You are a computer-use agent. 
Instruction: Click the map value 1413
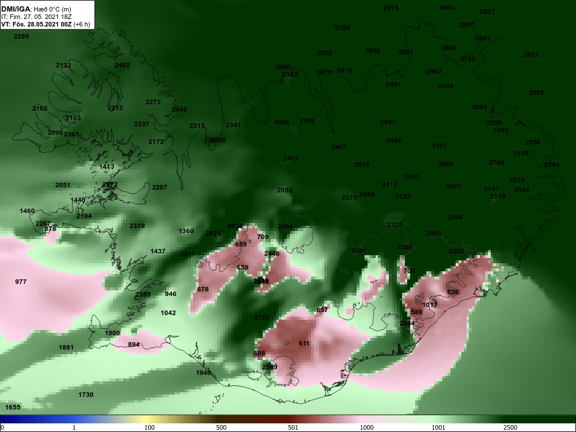point(107,167)
